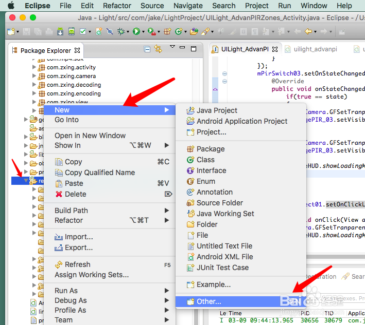Click New Java Package toolbar icon
Screen dimensions: 365x325
167,31
